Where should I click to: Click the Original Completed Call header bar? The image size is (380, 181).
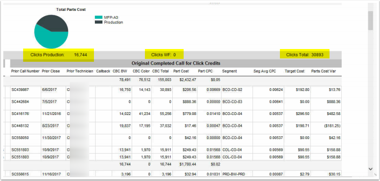click(x=176, y=64)
